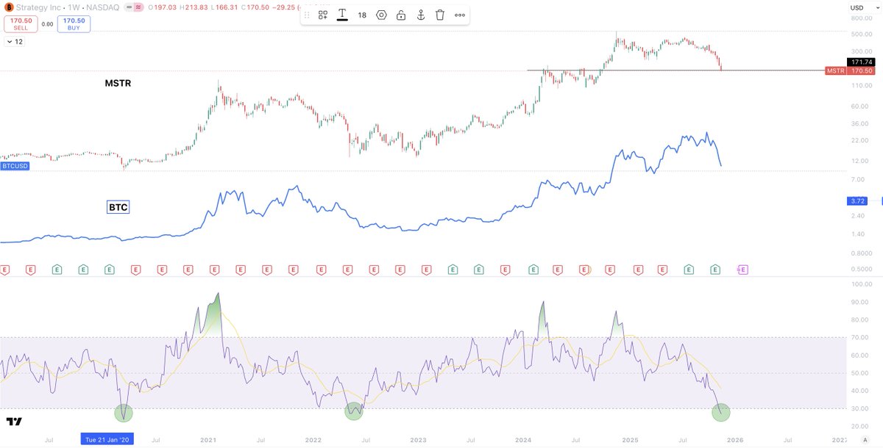Select the text color tool on the toolbar
883x448 pixels.
pos(342,15)
